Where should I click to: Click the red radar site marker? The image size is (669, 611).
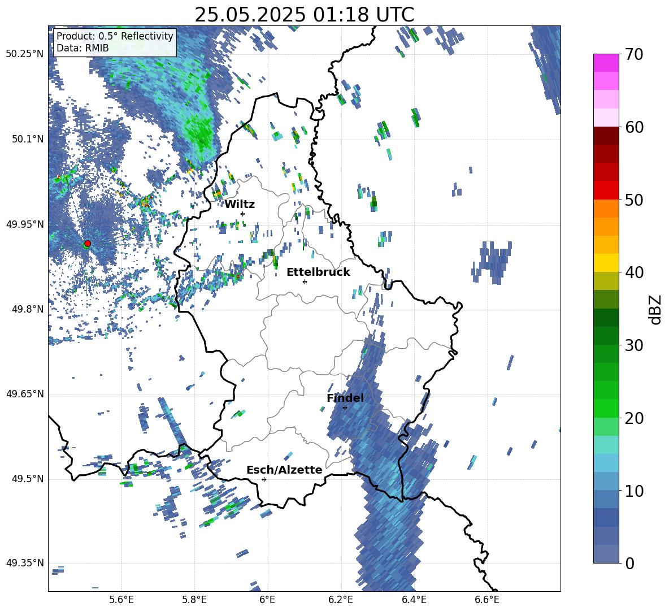click(x=88, y=243)
